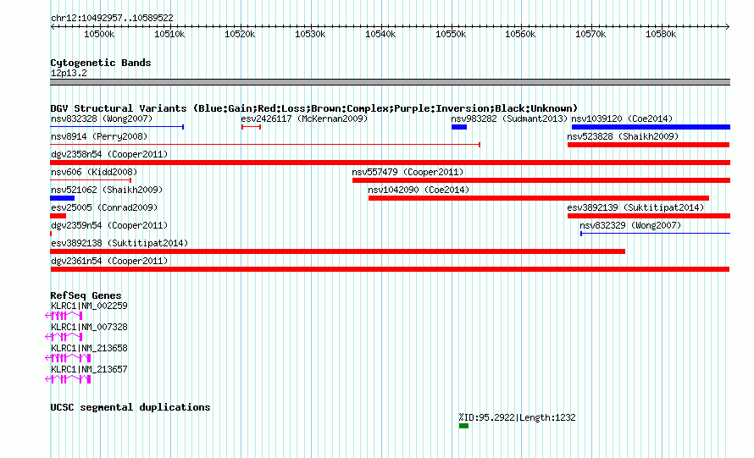This screenshot has height=458, width=754.
Task: Click the red loss bar of dgv2358n54
Action: point(390,163)
